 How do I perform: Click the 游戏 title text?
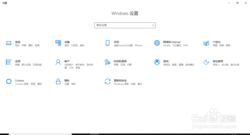point(166,61)
